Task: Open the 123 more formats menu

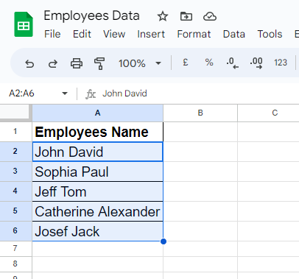Action: (281, 63)
